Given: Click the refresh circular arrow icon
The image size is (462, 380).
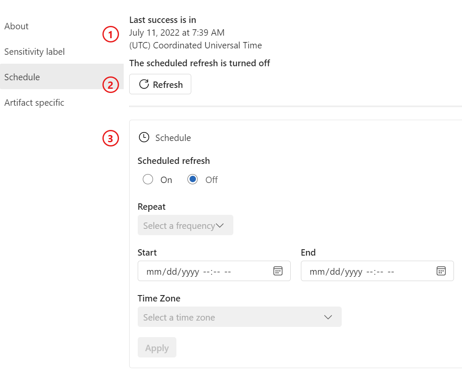Looking at the screenshot, I should 145,84.
